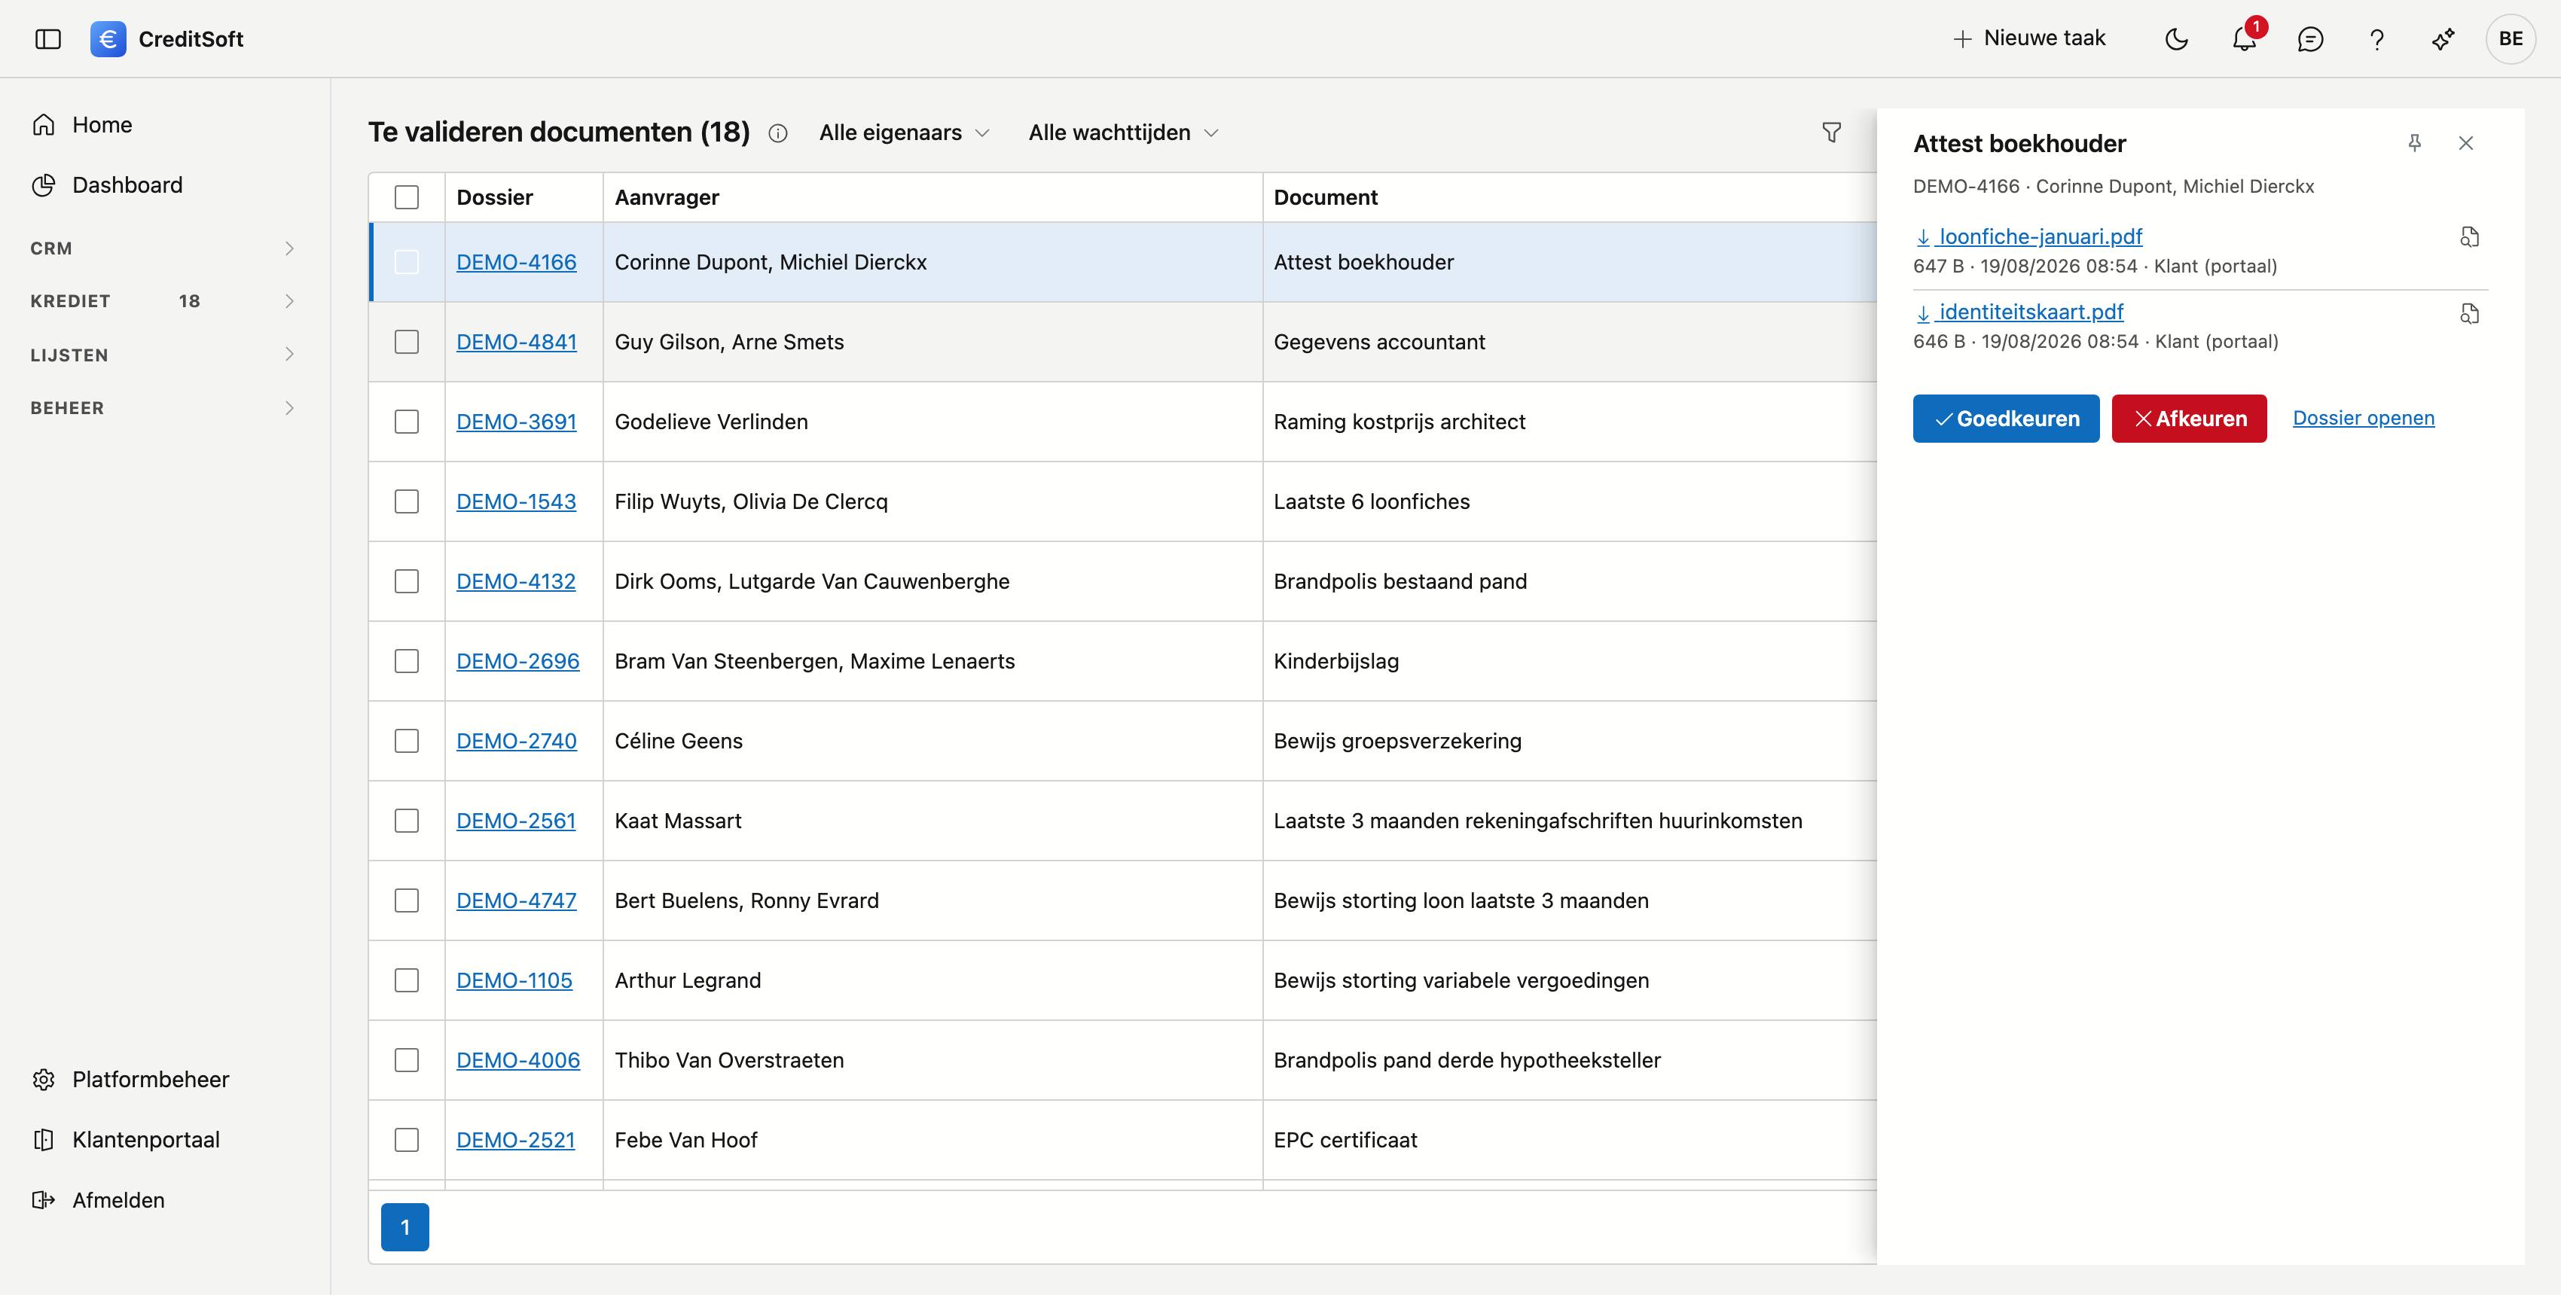2561x1295 pixels.
Task: Check the DEMO-4166 row checkbox
Action: (x=407, y=262)
